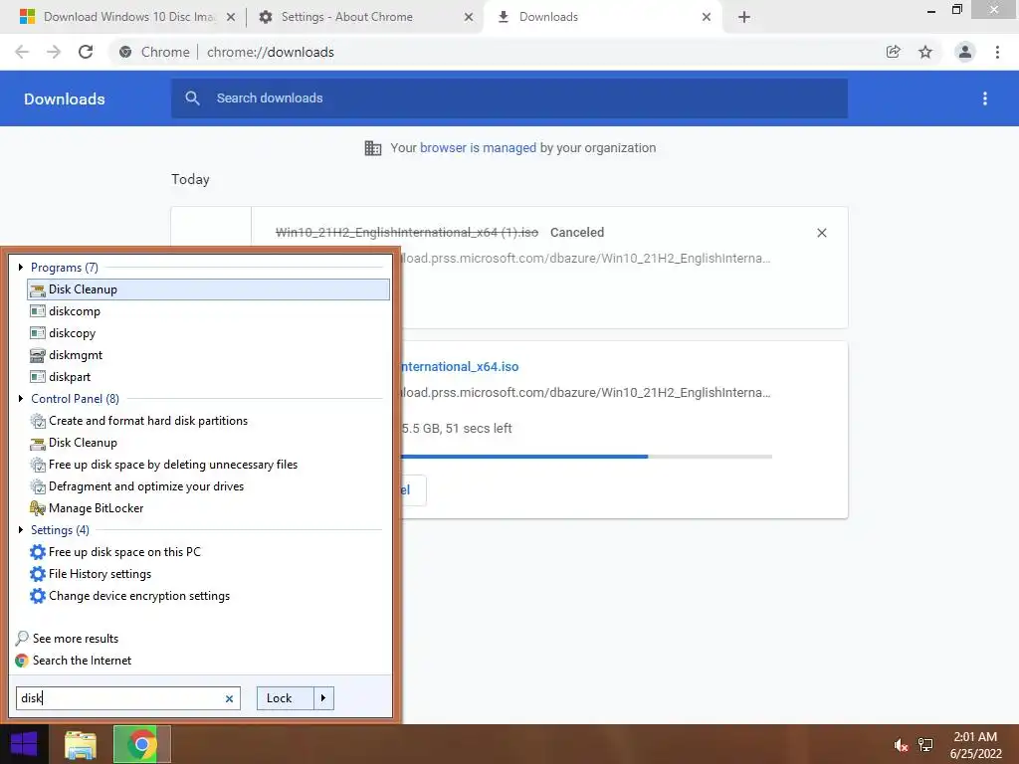
Task: Click the taskbar clock
Action: [975, 745]
